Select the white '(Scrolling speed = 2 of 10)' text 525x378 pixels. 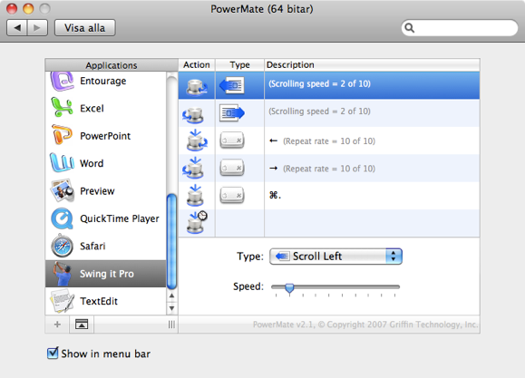(x=319, y=83)
